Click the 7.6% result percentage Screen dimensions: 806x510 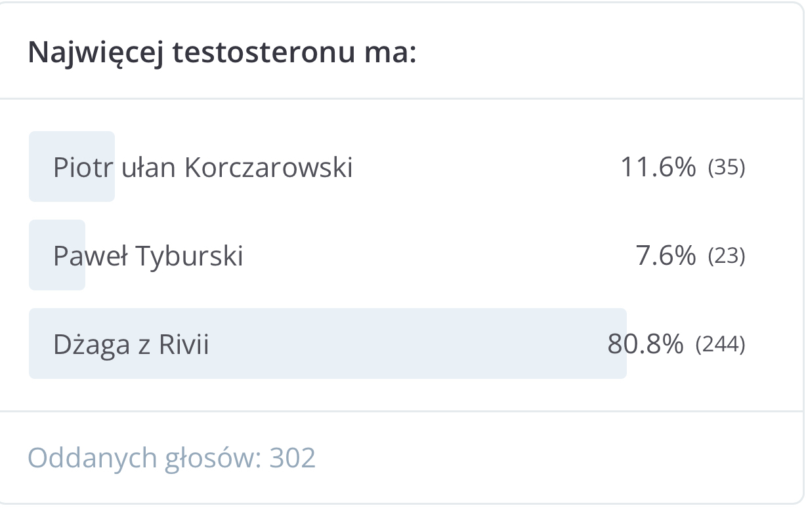(x=666, y=256)
